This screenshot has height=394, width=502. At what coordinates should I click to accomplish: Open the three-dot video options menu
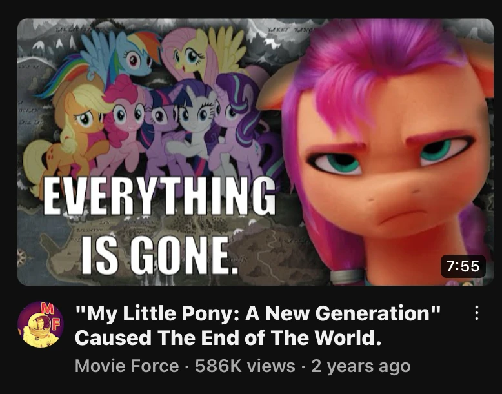pos(477,313)
